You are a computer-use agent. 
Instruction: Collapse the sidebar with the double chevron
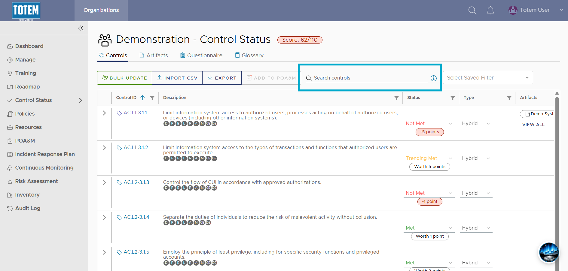[81, 28]
